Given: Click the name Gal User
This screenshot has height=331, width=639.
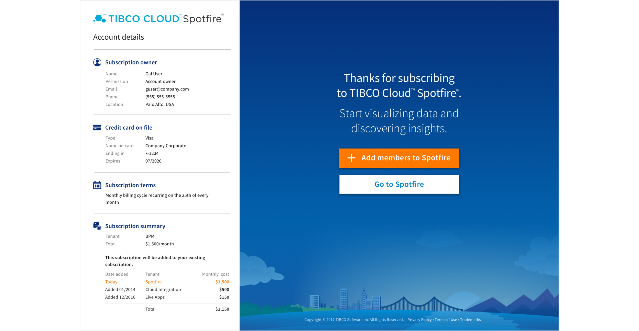Looking at the screenshot, I should (x=154, y=74).
